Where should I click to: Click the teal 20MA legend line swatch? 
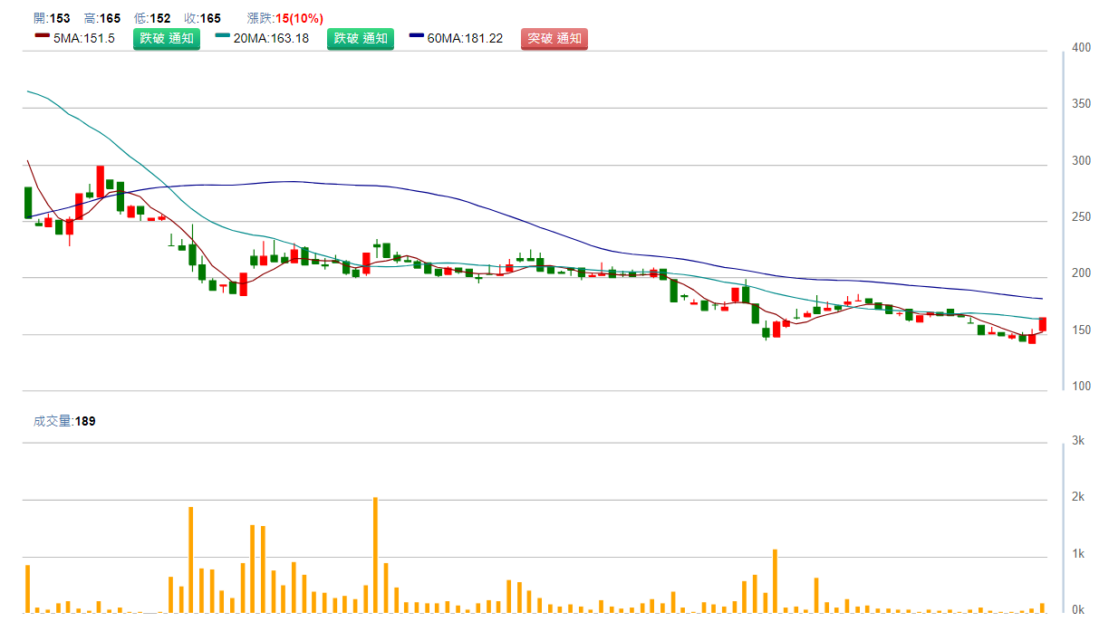pos(223,36)
